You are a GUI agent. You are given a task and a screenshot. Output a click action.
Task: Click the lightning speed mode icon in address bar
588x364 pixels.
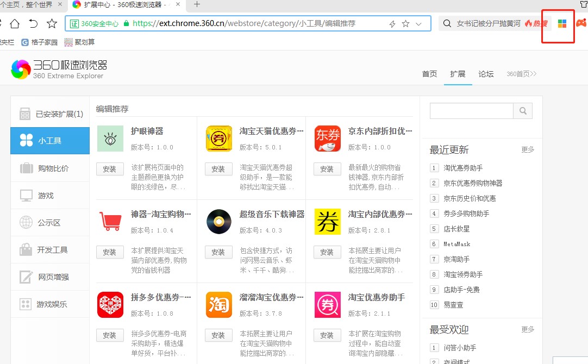tap(392, 24)
